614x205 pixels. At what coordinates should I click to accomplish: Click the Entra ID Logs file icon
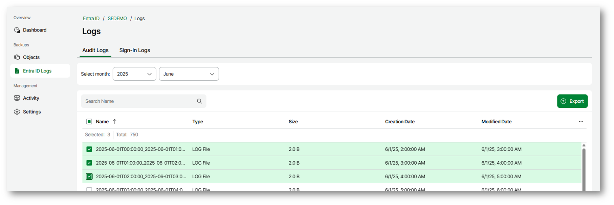point(17,71)
